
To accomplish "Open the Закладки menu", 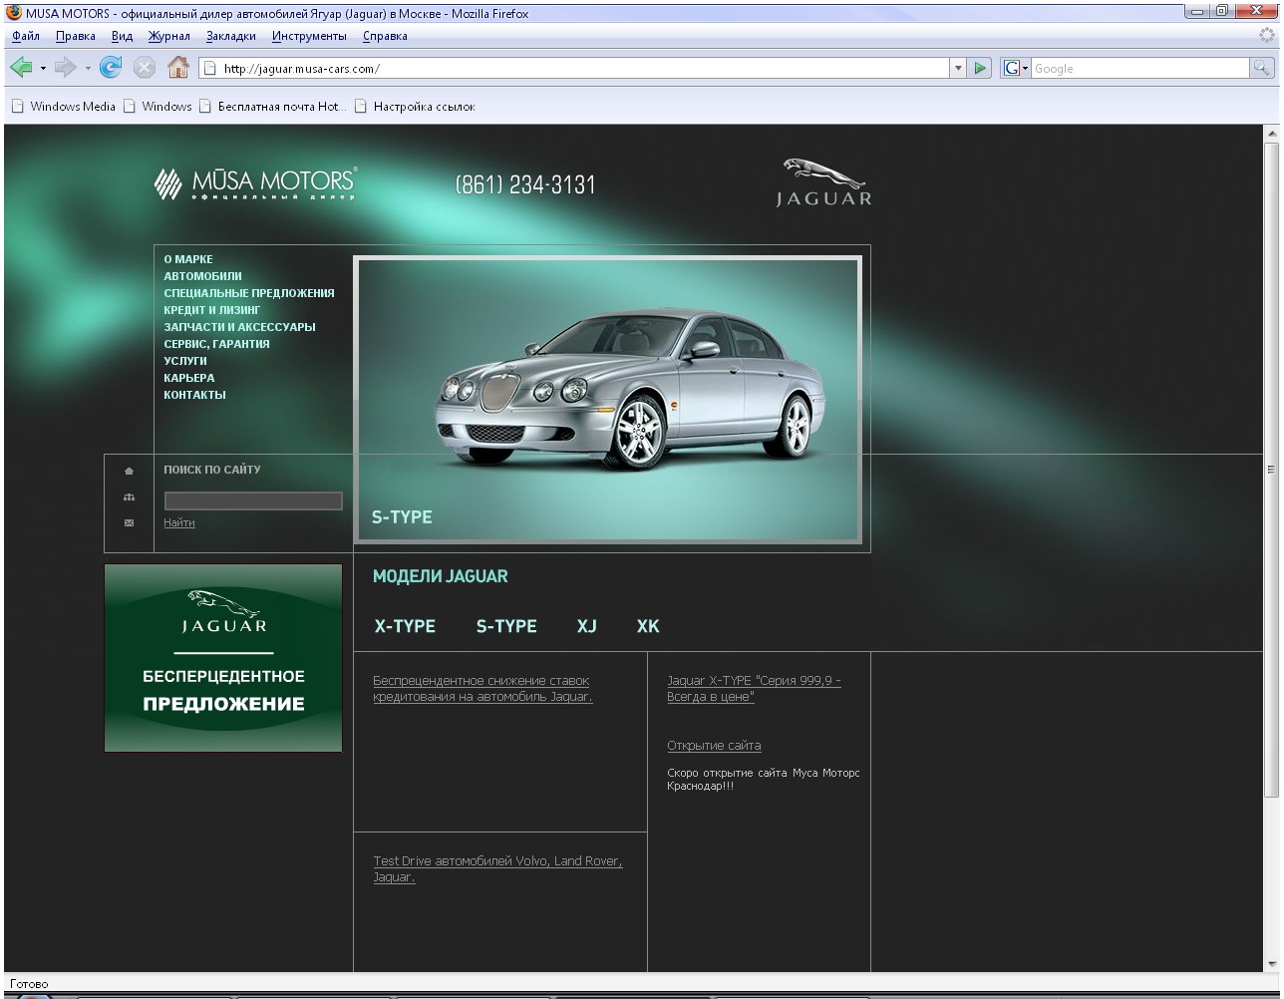I will click(230, 35).
